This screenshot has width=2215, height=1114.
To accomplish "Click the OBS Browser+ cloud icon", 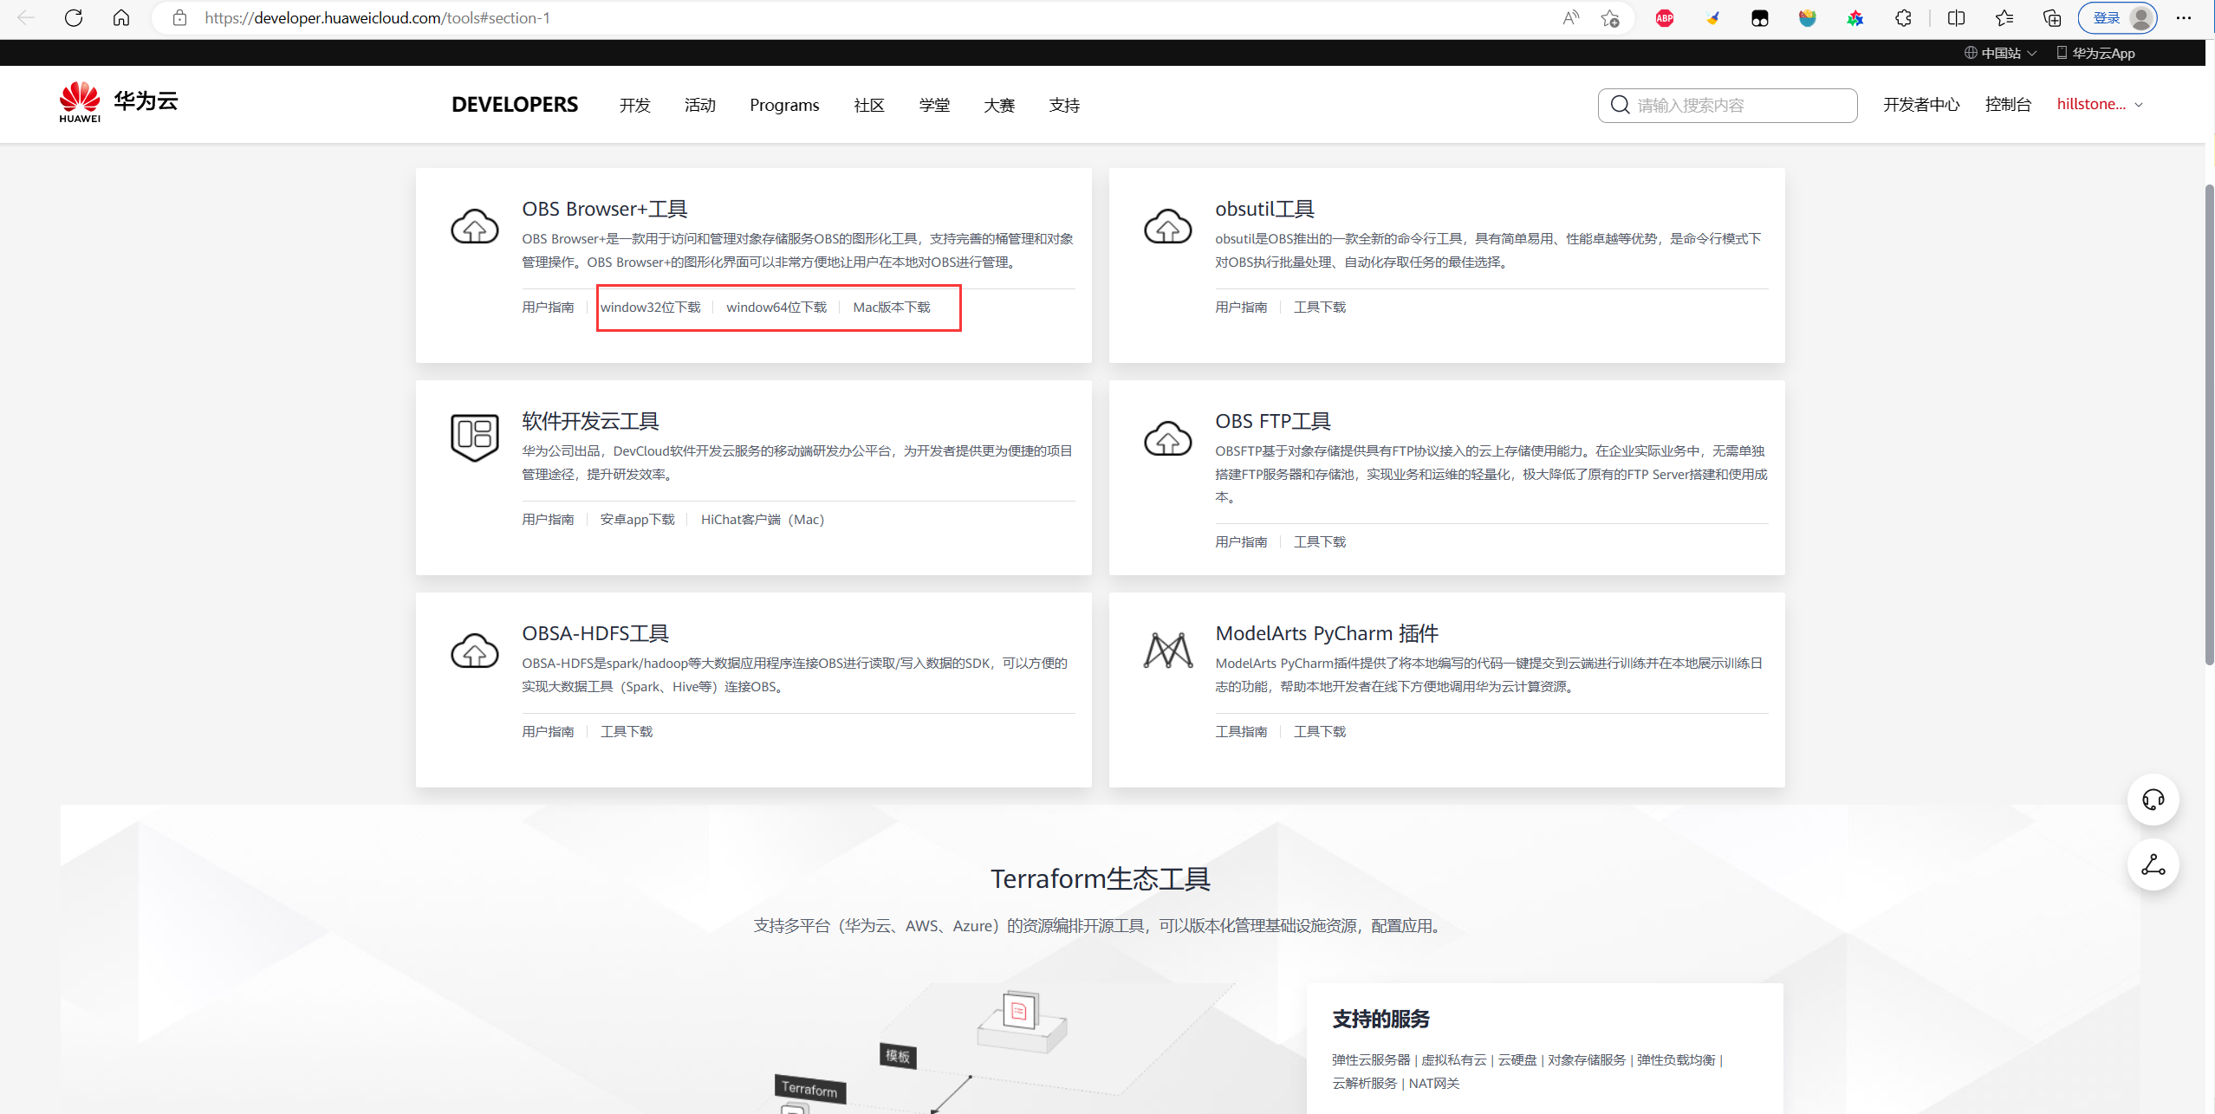I will tap(475, 225).
